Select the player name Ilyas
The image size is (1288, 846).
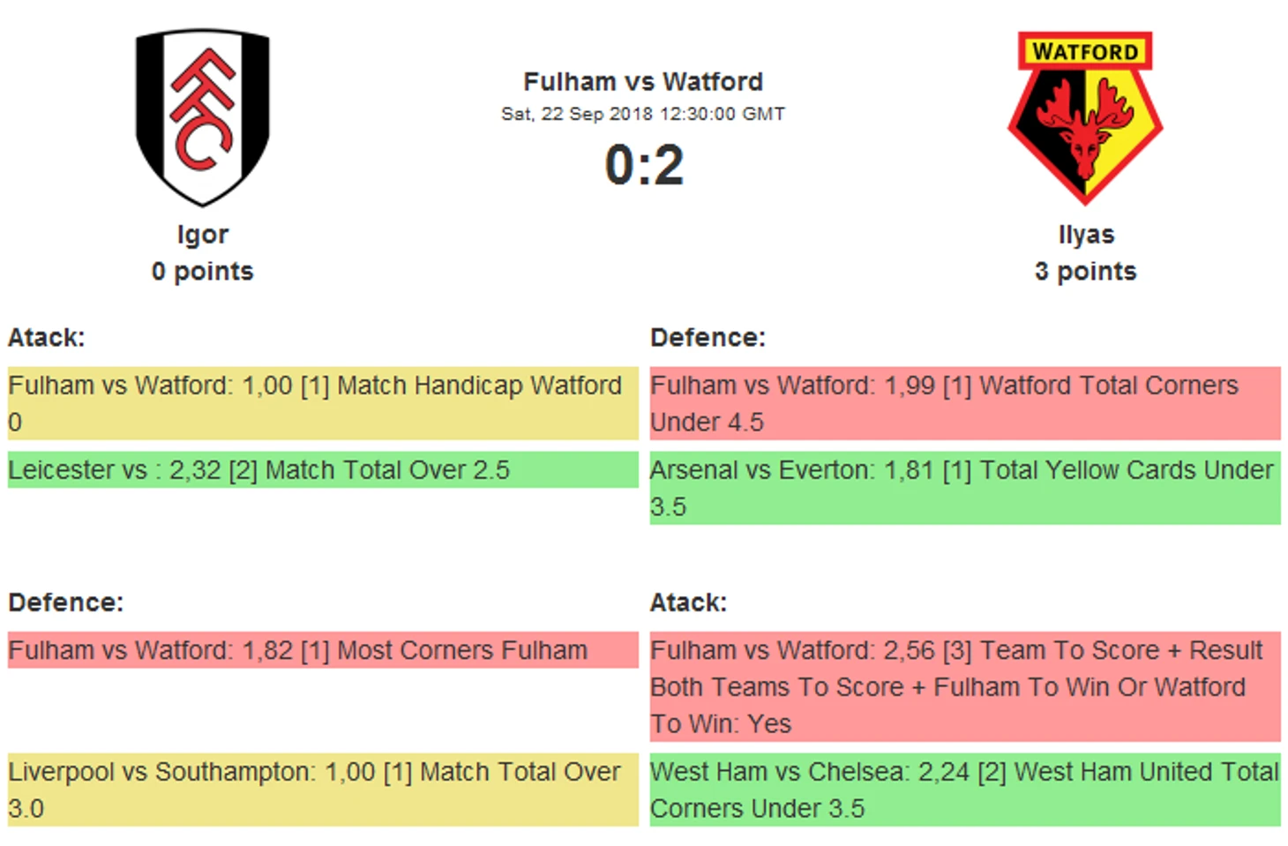(x=1086, y=235)
